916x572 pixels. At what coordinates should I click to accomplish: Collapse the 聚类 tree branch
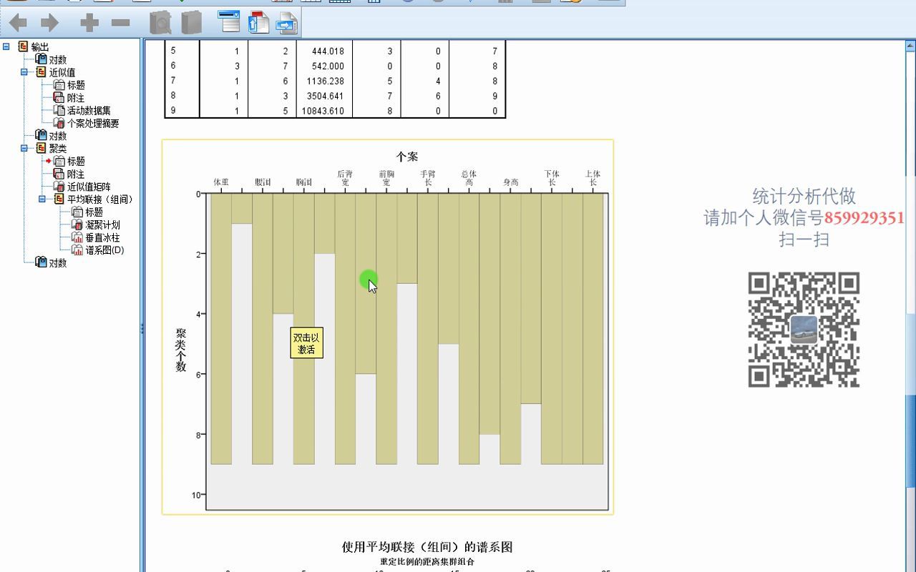[23, 147]
